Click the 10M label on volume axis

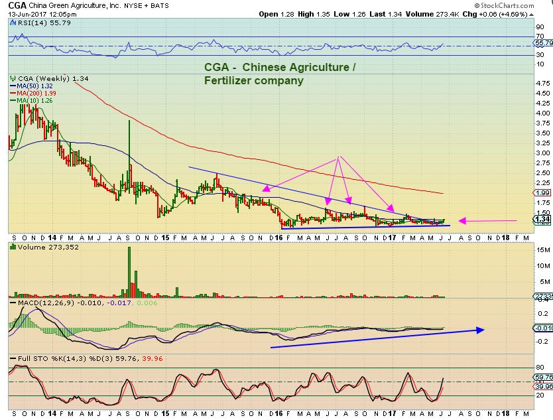click(x=543, y=266)
